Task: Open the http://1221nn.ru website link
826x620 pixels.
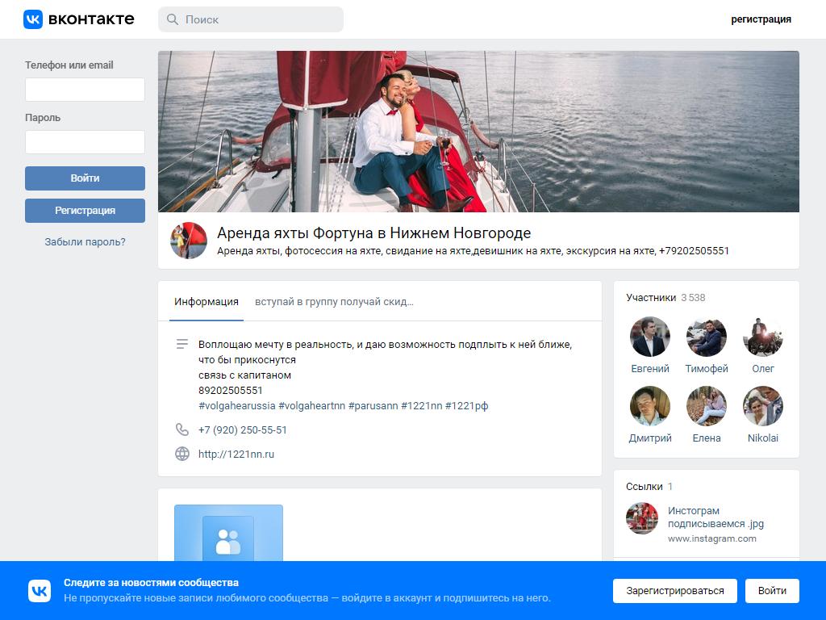Action: coord(236,455)
